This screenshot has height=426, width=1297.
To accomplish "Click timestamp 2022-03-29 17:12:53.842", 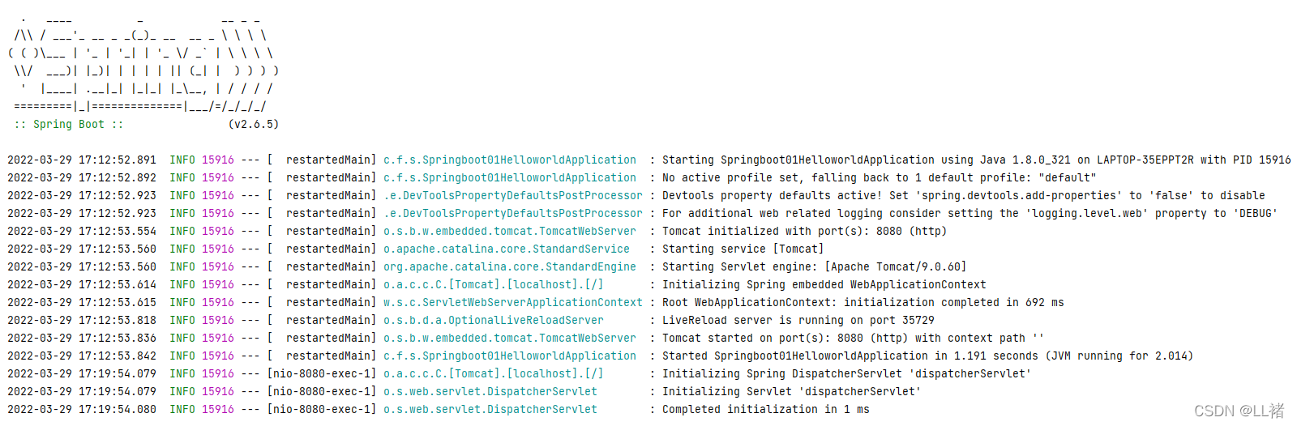I will tap(82, 356).
